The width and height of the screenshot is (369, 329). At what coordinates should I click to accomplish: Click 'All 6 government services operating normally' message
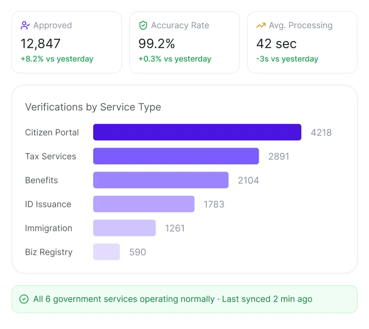click(x=124, y=299)
